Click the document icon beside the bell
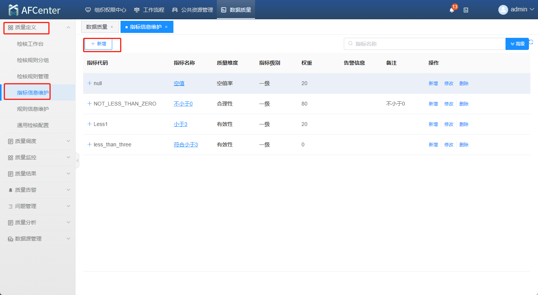 point(466,10)
